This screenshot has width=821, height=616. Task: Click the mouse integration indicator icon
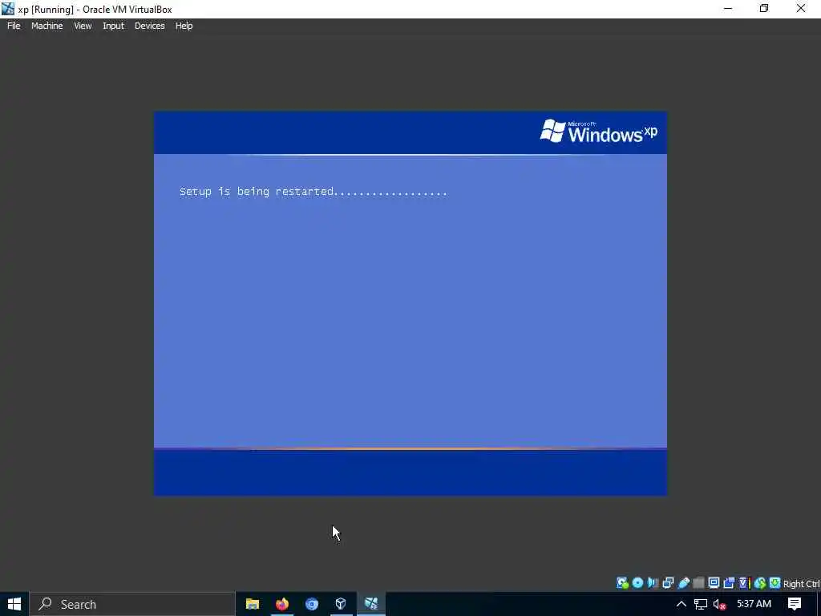tap(760, 583)
